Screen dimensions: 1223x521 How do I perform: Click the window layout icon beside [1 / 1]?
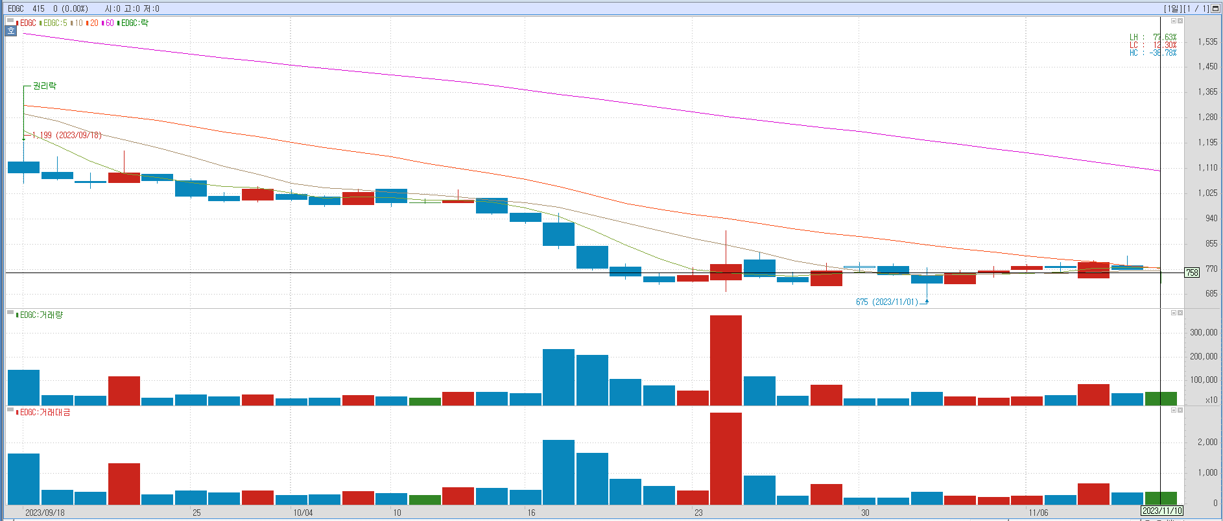coord(1215,8)
